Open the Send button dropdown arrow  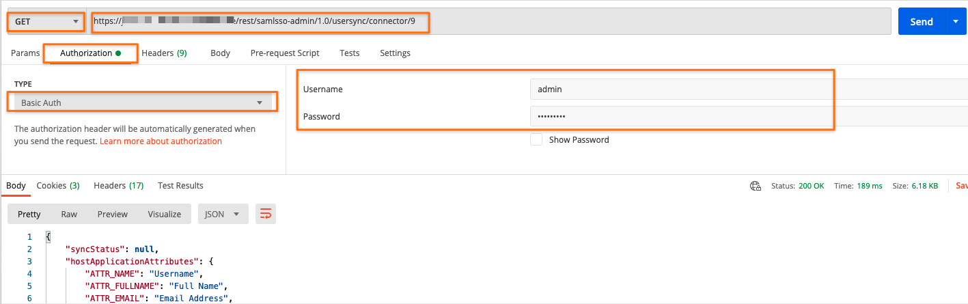pyautogui.click(x=955, y=22)
